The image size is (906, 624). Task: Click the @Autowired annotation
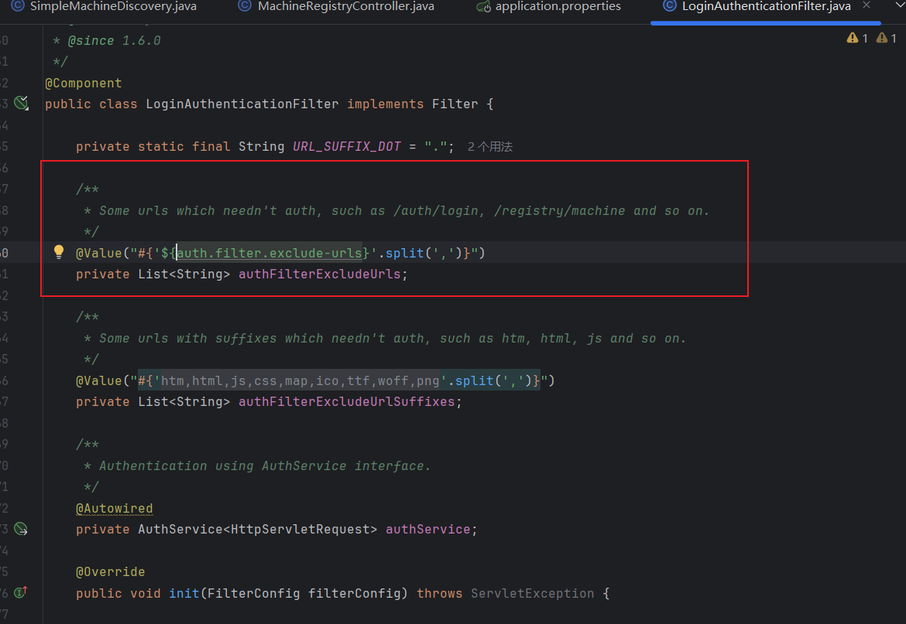114,508
